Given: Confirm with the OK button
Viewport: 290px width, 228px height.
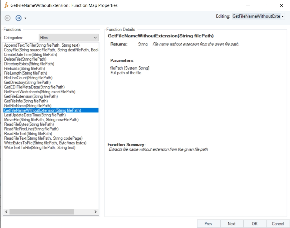Looking at the screenshot, I should [x=255, y=224].
